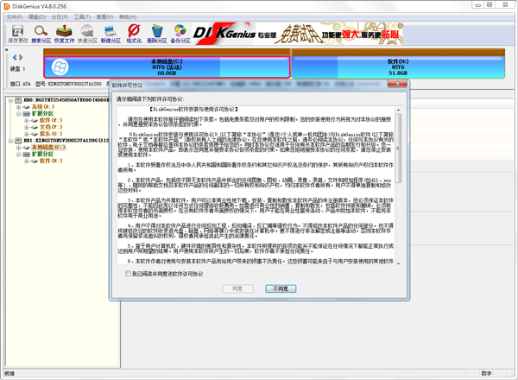The width and height of the screenshot is (518, 380).
Task: Check the agree-to-license-agreement checkbox
Action: click(129, 273)
